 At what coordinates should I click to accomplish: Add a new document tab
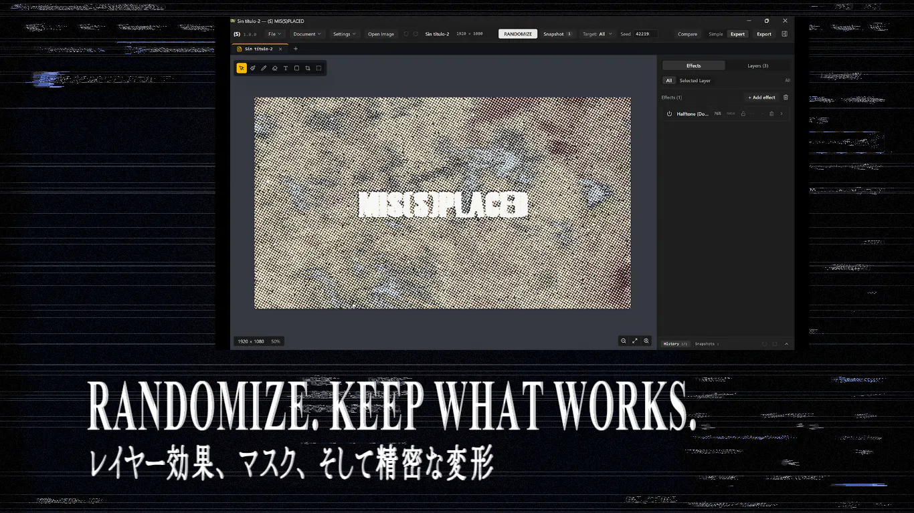coord(296,49)
